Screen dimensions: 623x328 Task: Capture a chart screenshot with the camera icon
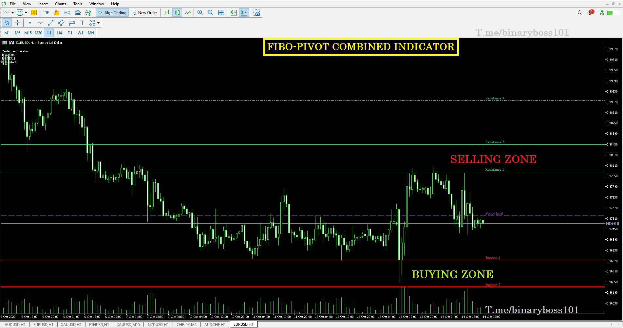pyautogui.click(x=257, y=12)
